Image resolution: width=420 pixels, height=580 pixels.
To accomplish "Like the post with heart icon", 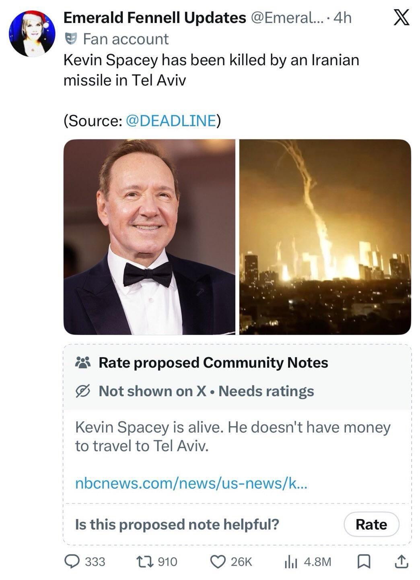I will (x=218, y=561).
